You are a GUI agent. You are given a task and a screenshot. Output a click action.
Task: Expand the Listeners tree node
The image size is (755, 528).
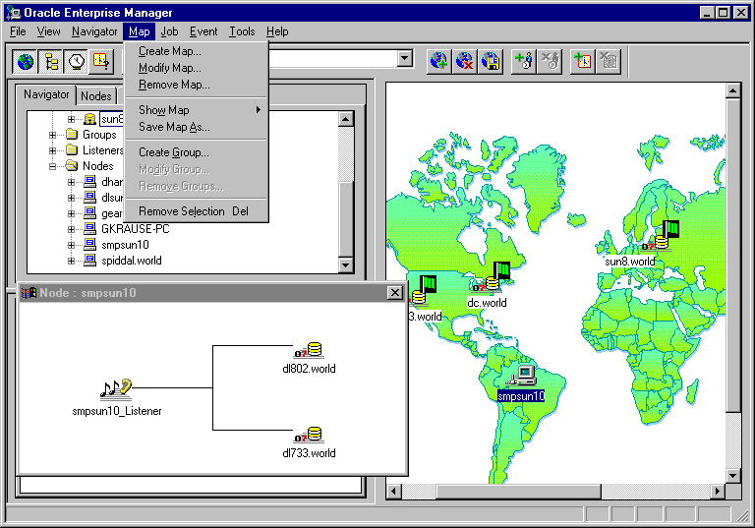point(52,150)
